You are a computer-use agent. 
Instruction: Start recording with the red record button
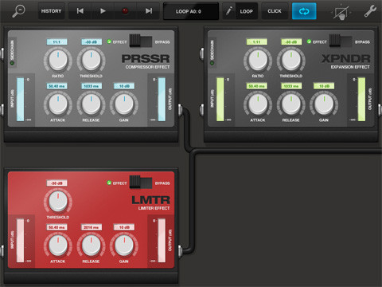(x=125, y=11)
